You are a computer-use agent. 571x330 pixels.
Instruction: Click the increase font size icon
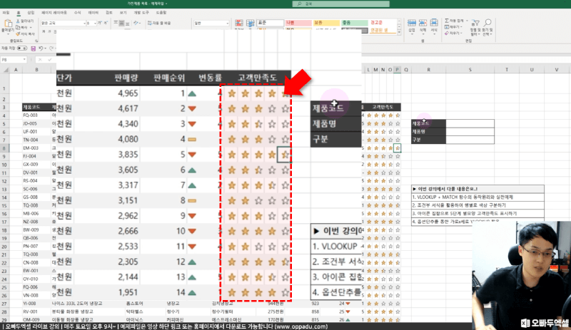[x=99, y=23]
